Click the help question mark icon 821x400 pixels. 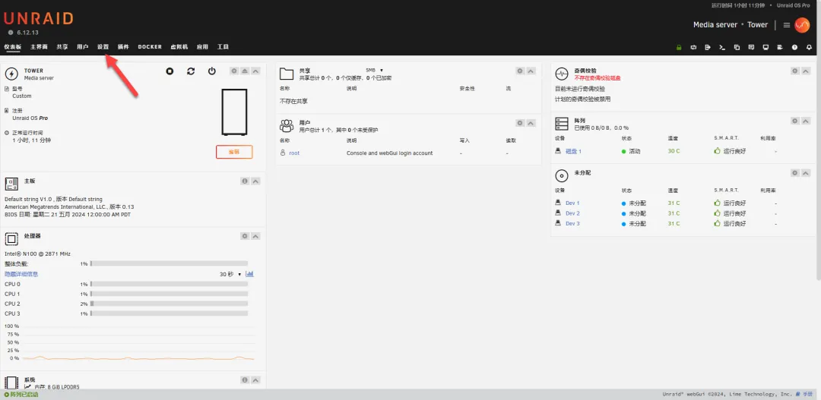click(794, 47)
